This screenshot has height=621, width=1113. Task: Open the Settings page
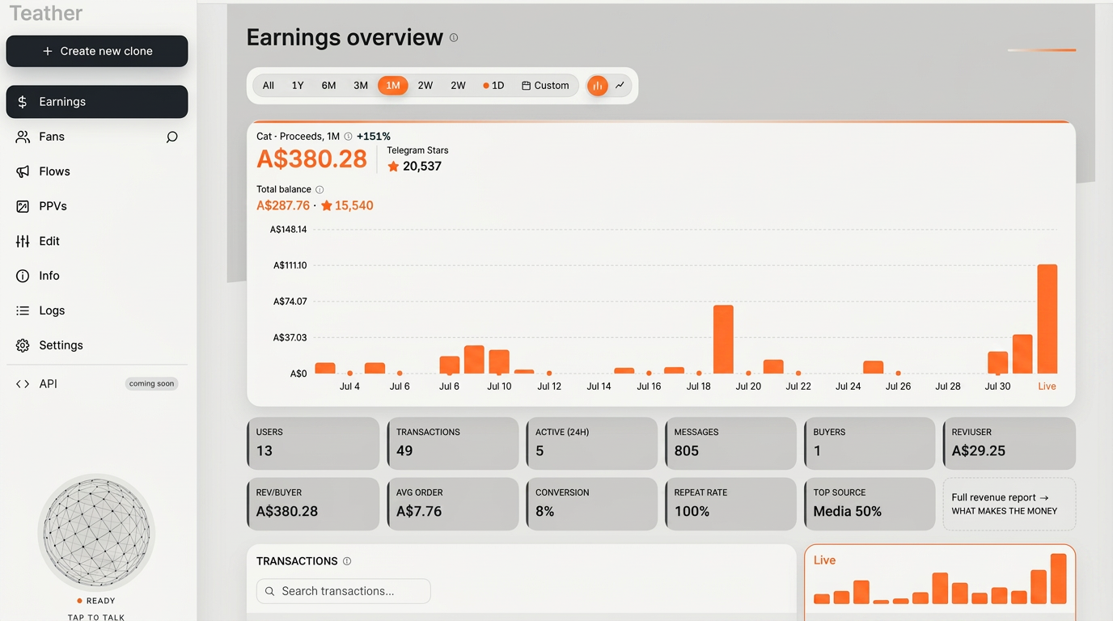coord(97,345)
